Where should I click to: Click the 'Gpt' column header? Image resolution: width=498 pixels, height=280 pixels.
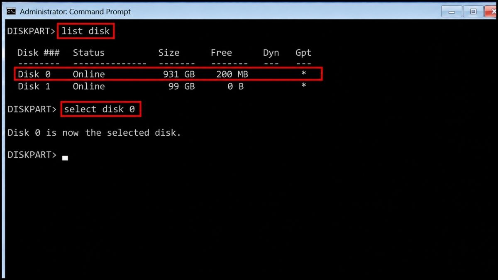coord(303,53)
